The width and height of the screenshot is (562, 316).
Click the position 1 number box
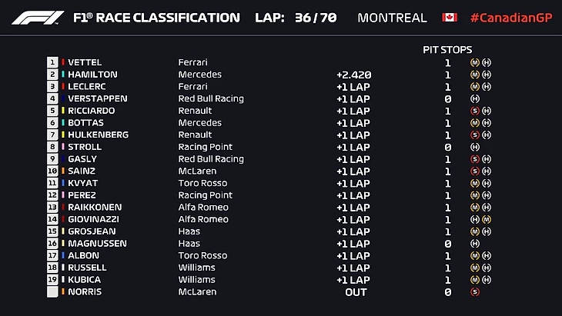tap(52, 62)
